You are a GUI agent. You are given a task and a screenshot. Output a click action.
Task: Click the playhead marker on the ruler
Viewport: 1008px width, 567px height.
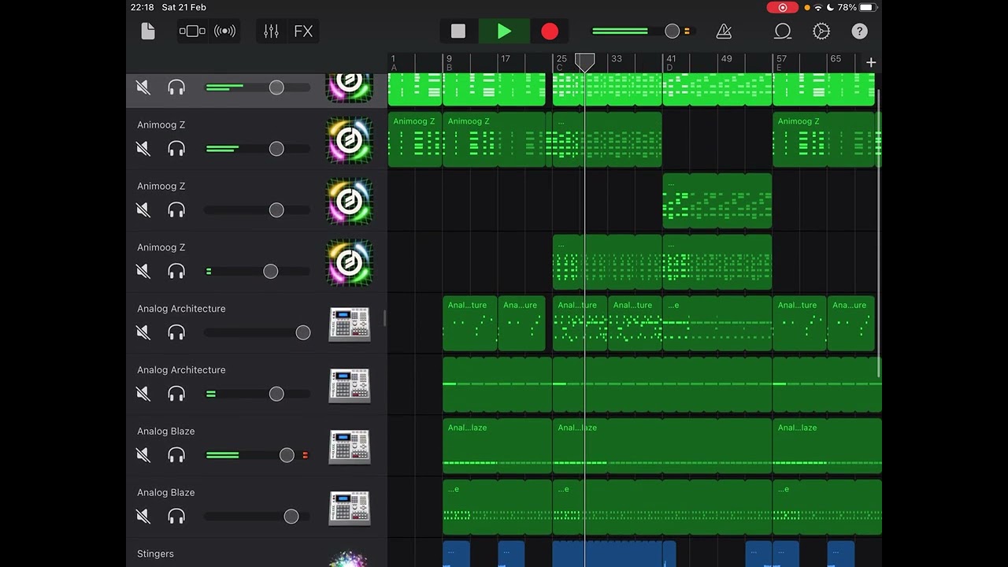tap(584, 62)
